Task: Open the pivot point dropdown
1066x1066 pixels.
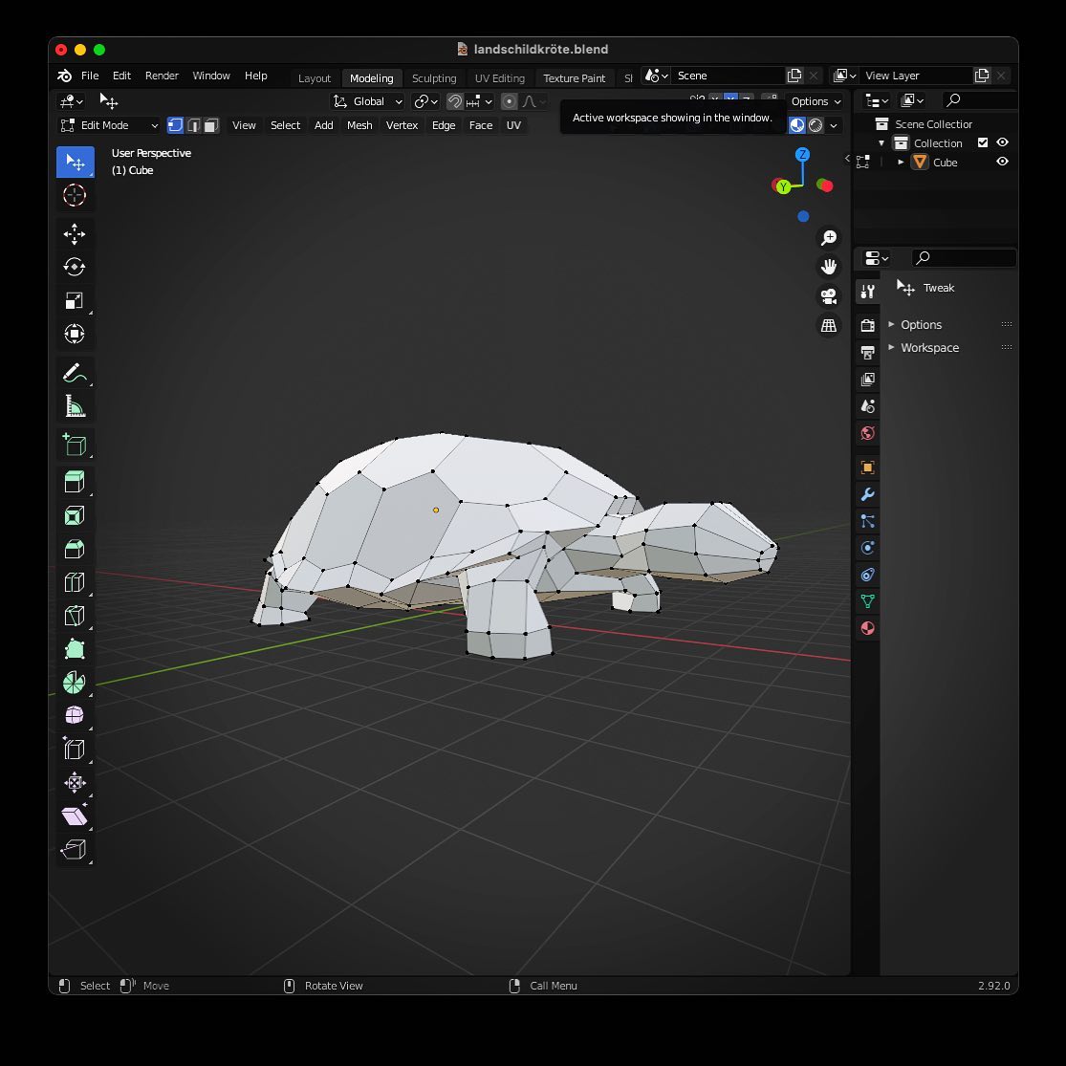Action: (425, 101)
